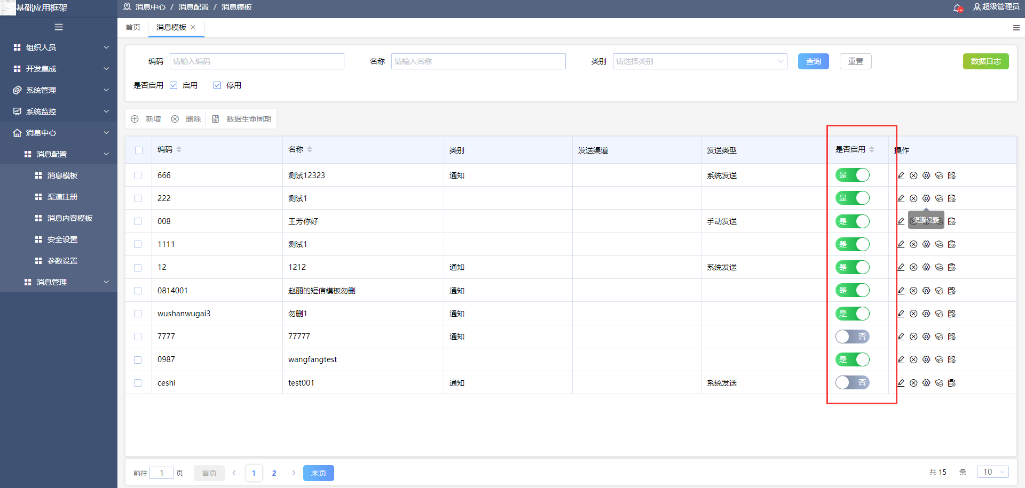
Task: Click the clipboard icon in row 12
Action: coord(952,267)
